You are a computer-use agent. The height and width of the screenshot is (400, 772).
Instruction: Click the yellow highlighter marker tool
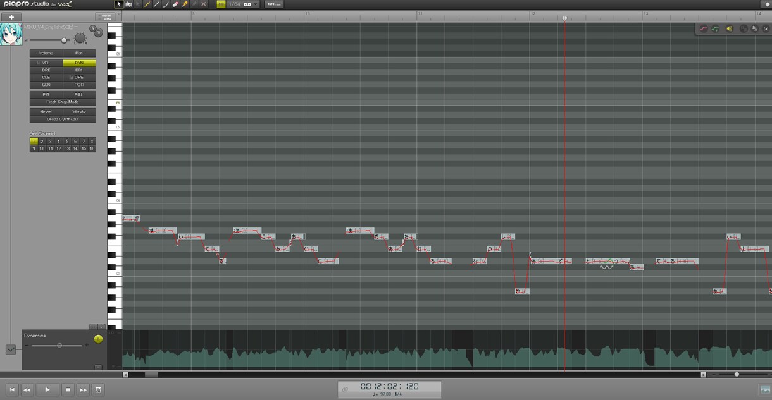[x=185, y=4]
